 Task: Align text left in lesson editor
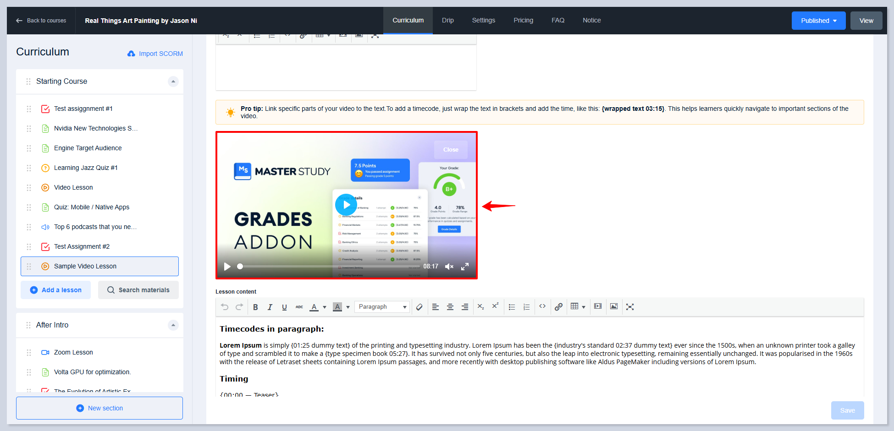click(x=436, y=307)
